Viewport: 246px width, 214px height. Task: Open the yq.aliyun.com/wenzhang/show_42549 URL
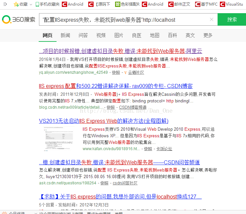click(73, 72)
